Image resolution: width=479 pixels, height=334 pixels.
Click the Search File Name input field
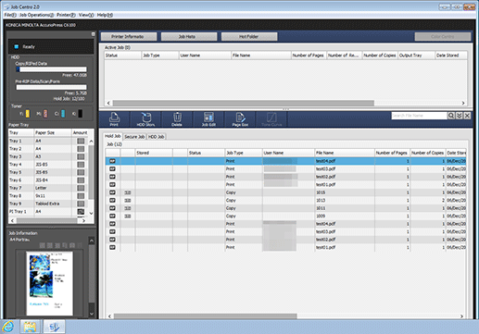[x=419, y=116]
